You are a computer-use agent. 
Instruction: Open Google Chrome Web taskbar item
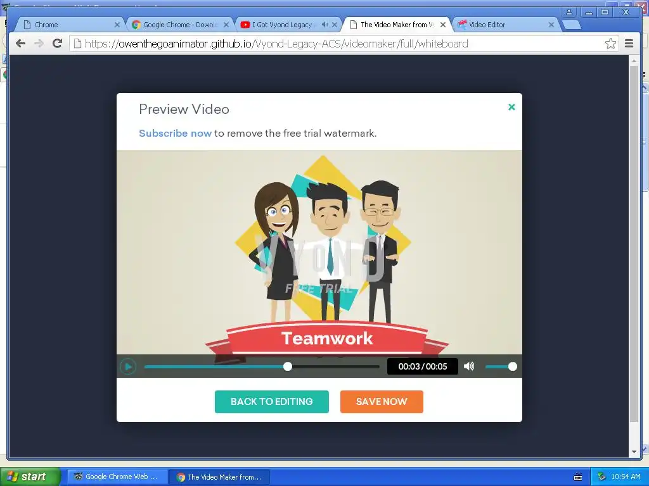(x=117, y=477)
